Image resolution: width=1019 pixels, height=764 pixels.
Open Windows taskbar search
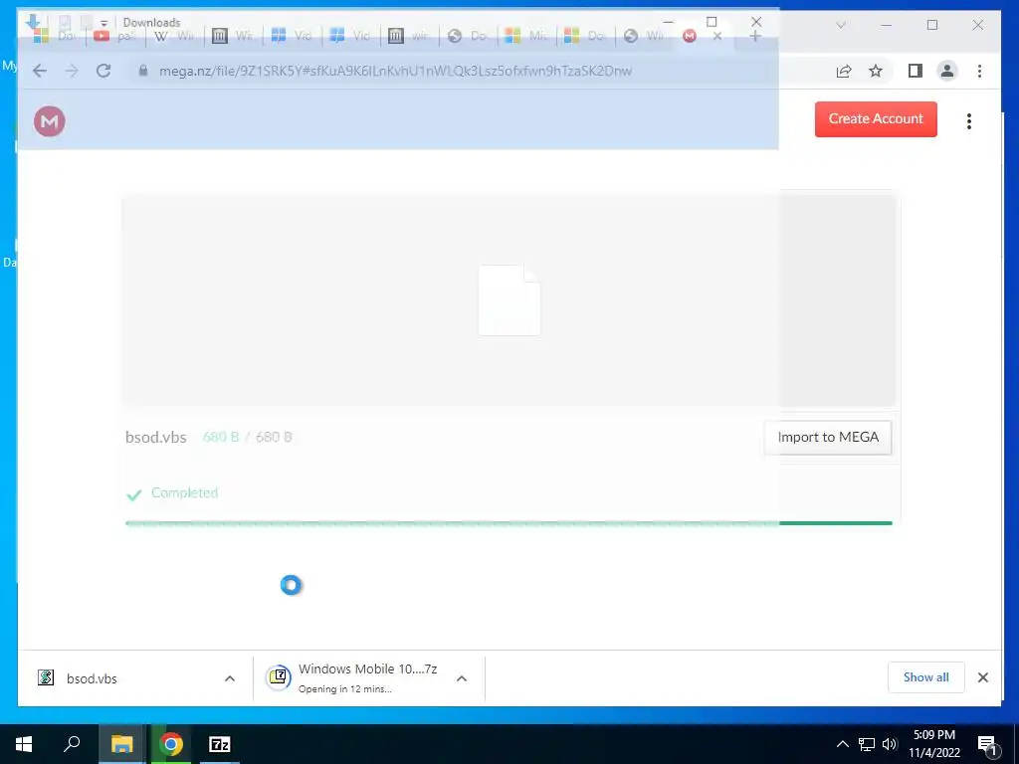pyautogui.click(x=72, y=744)
